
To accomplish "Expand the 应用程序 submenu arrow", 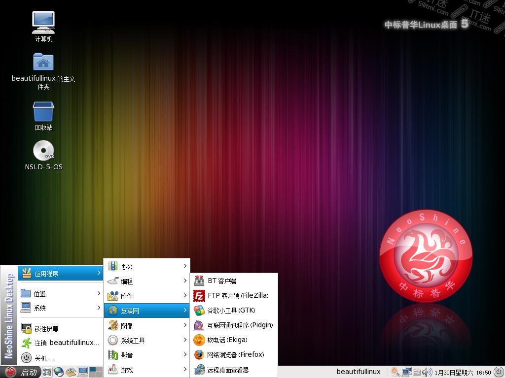I will click(99, 273).
